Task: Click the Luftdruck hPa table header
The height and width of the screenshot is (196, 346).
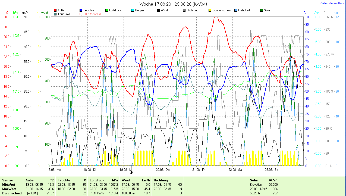Action: pyautogui.click(x=104, y=180)
